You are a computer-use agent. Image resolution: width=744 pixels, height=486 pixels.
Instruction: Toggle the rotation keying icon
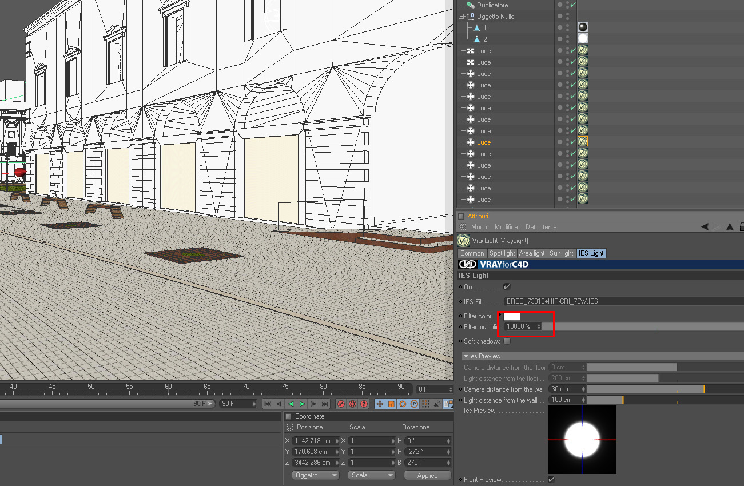(x=403, y=404)
